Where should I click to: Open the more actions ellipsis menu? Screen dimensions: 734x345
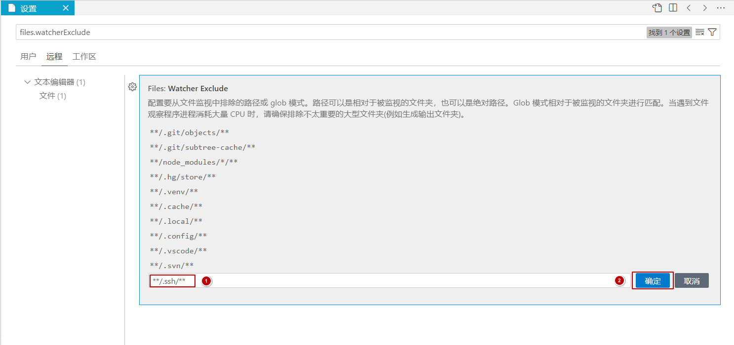pos(721,8)
